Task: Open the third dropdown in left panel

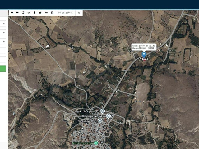Action: tap(3, 42)
